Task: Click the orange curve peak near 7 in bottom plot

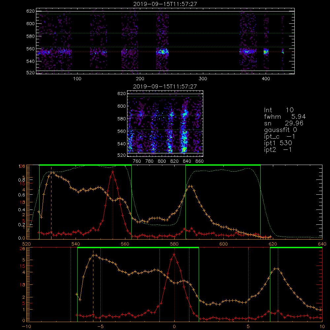Action: point(277,269)
